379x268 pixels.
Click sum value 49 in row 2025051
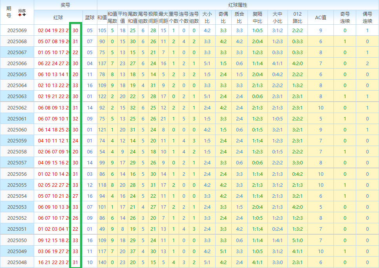tap(102, 229)
